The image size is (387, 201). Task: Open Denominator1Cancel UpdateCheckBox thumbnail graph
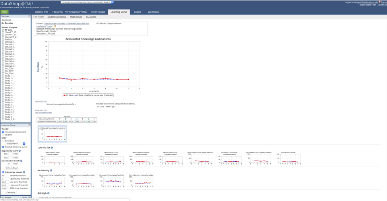[52, 158]
